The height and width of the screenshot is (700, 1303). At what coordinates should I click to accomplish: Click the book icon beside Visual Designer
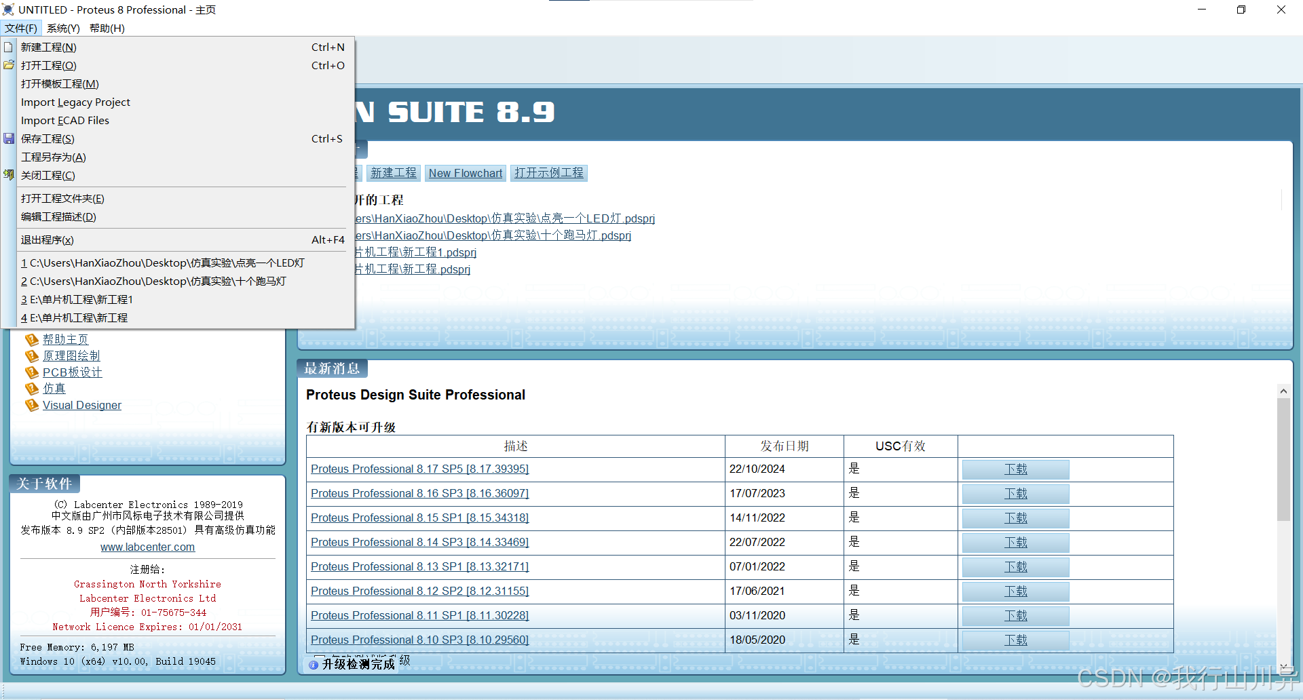point(31,405)
